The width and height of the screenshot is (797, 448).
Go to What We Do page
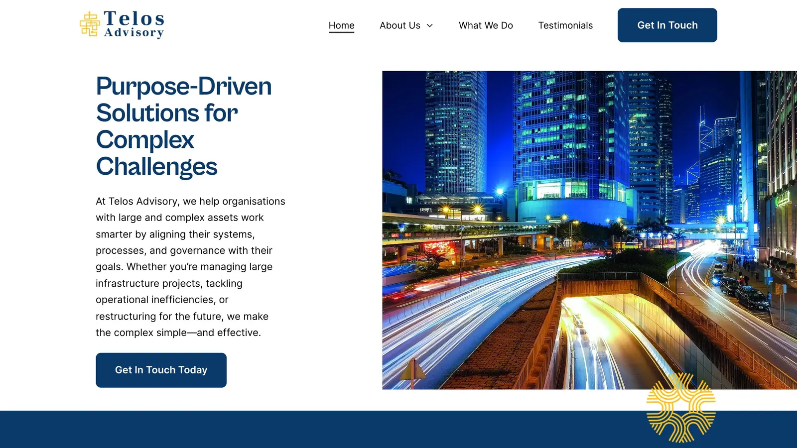coord(486,25)
